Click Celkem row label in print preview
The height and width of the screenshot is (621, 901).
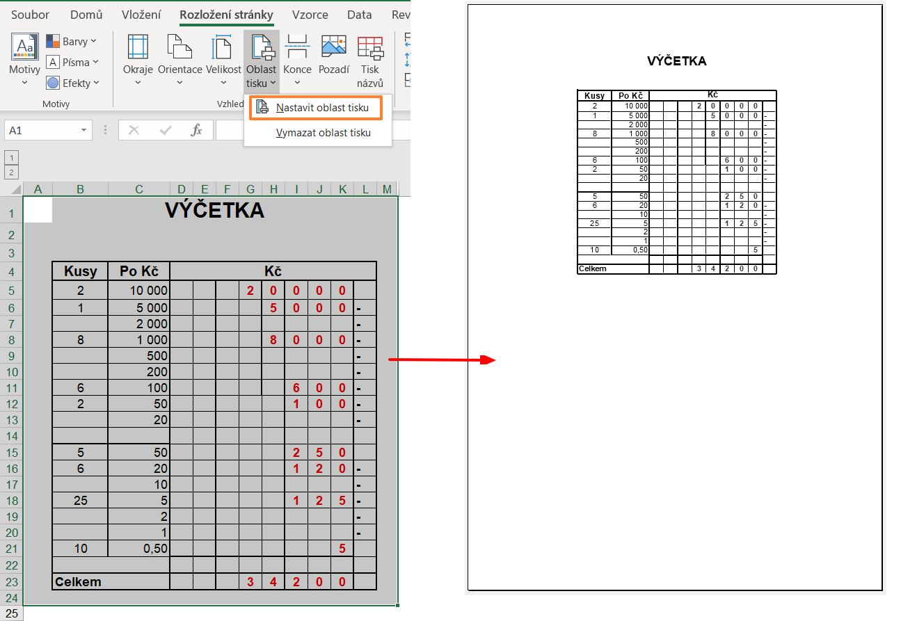point(592,268)
